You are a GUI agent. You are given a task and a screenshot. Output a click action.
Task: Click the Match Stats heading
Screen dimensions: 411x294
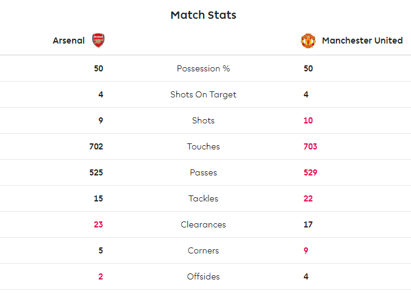[x=204, y=15]
